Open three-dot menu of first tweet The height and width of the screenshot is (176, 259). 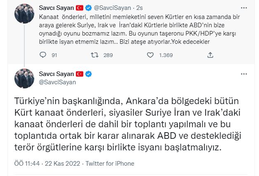(244, 8)
